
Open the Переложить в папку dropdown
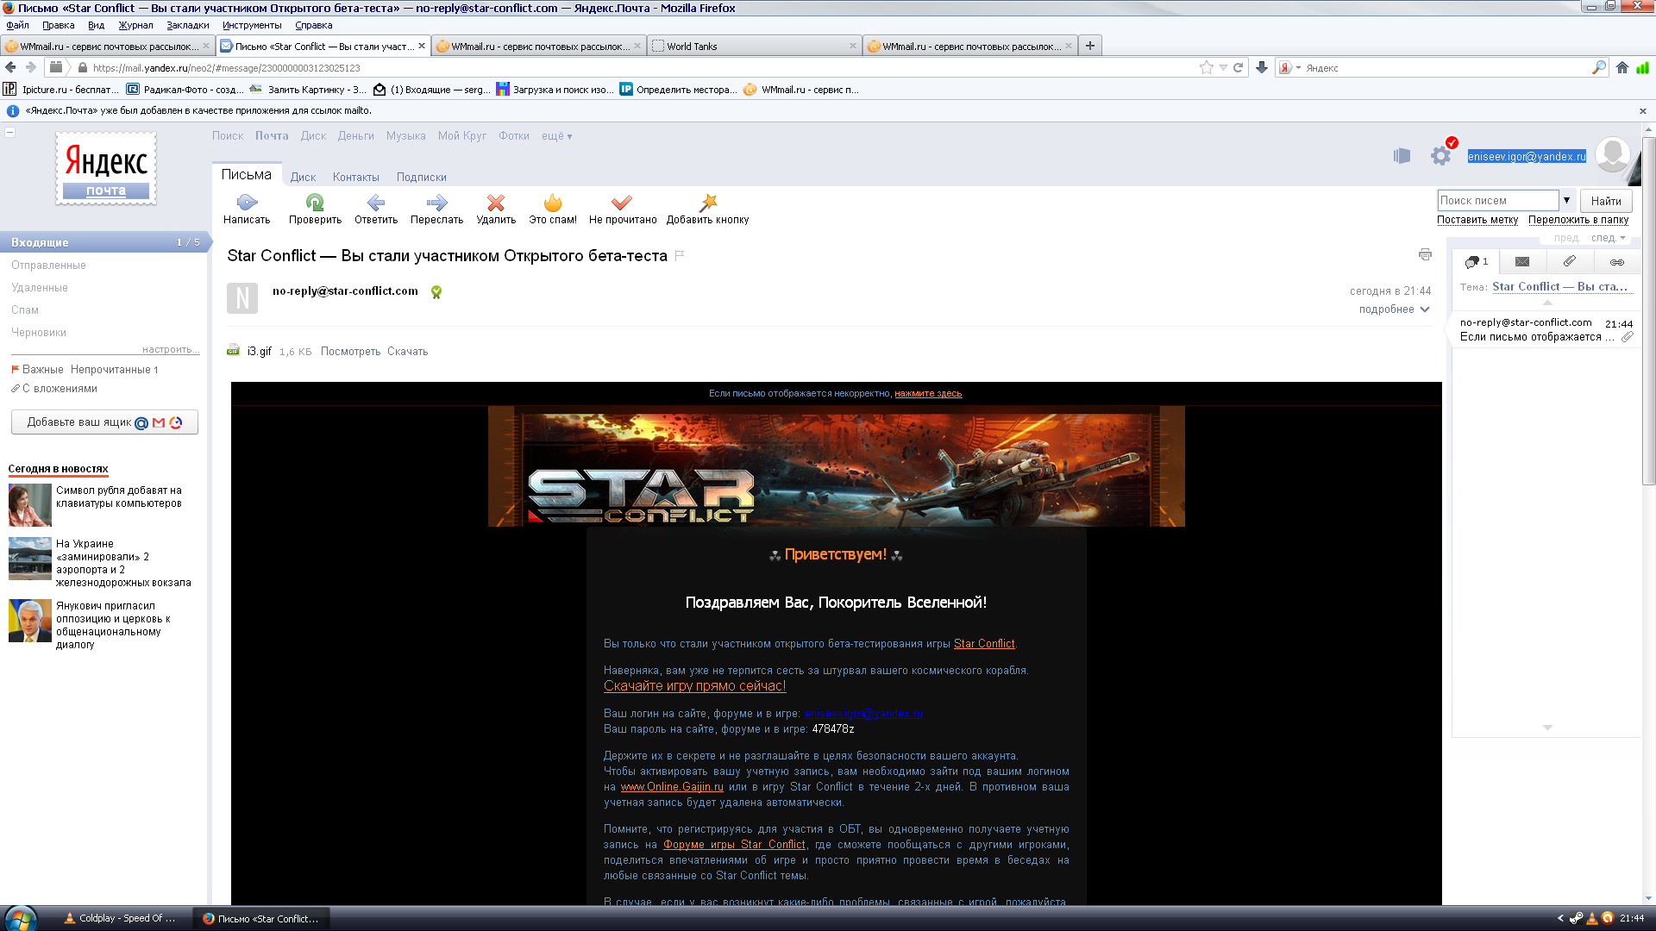pyautogui.click(x=1578, y=220)
